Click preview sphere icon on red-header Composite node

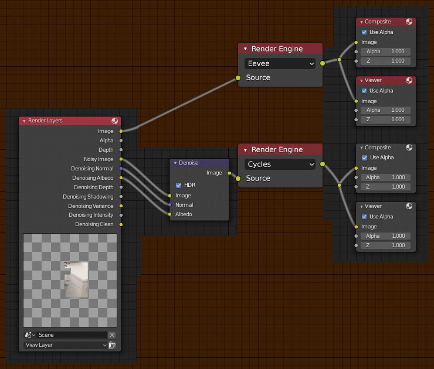(x=409, y=22)
